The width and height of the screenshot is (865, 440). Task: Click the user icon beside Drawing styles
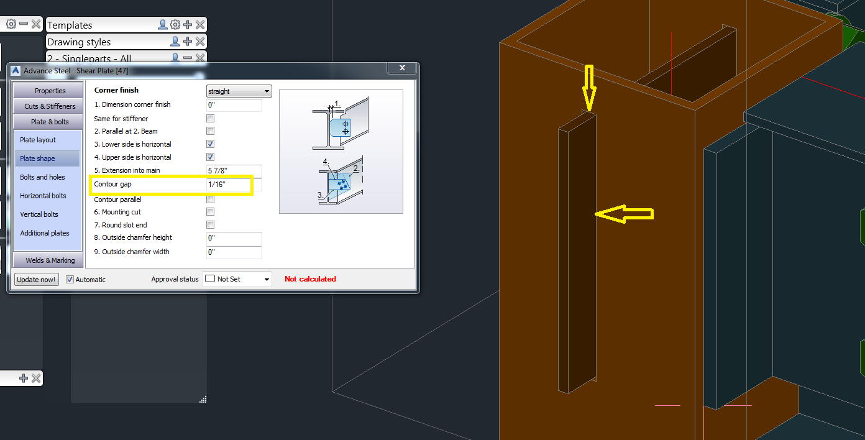tap(175, 42)
